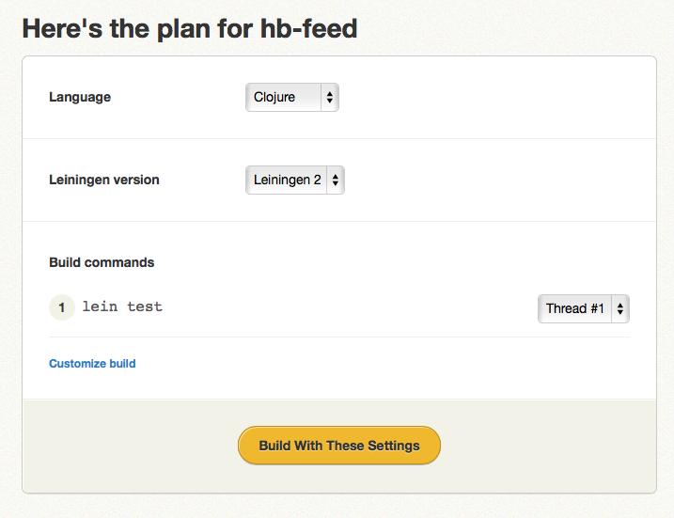Click the Build commands heading
This screenshot has height=518, width=674.
(x=102, y=262)
